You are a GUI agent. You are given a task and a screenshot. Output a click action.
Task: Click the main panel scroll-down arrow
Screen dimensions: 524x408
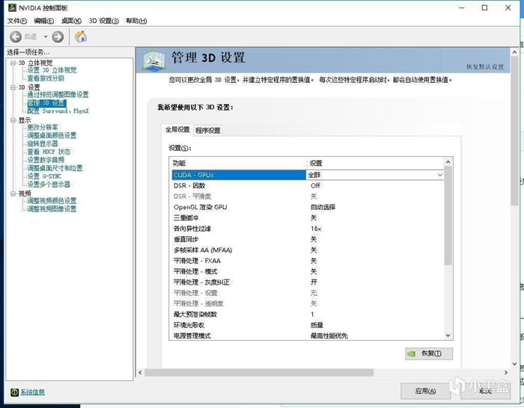pos(515,364)
